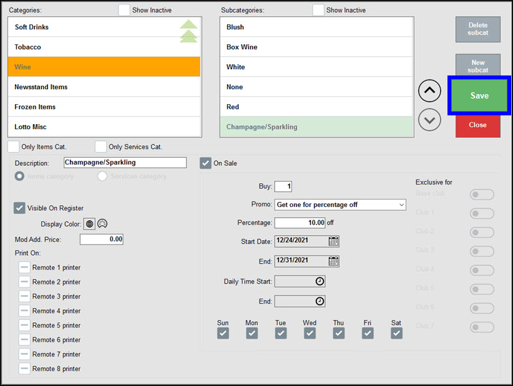Toggle the Sat day checkbox
513x386 pixels.
pyautogui.click(x=396, y=333)
